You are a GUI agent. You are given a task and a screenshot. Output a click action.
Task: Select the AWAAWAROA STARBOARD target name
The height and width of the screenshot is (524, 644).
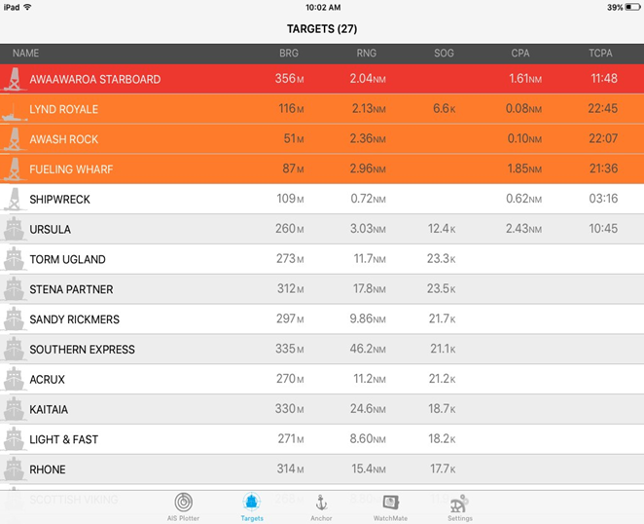click(x=95, y=79)
